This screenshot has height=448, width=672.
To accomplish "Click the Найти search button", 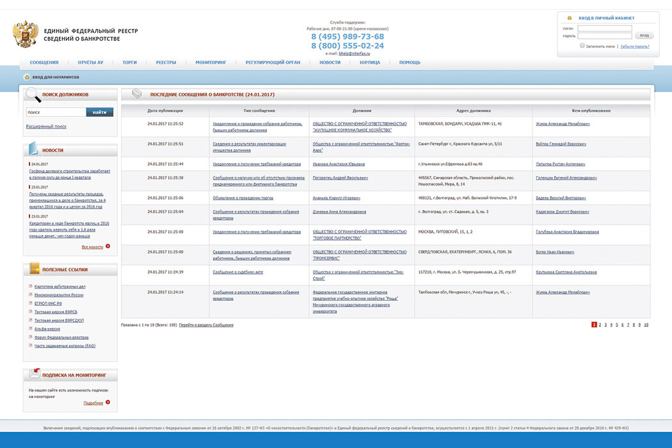I will pos(99,113).
